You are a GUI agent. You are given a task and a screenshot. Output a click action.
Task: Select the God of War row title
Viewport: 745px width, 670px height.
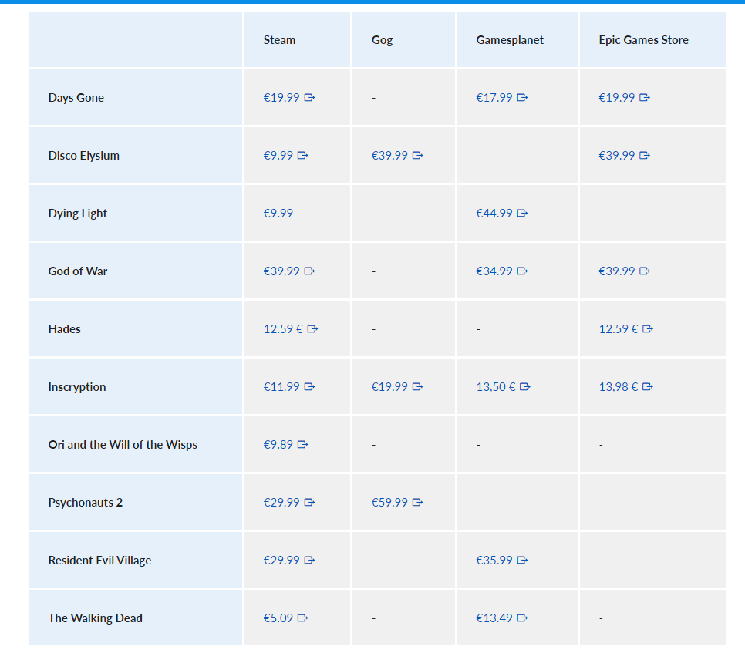(78, 271)
